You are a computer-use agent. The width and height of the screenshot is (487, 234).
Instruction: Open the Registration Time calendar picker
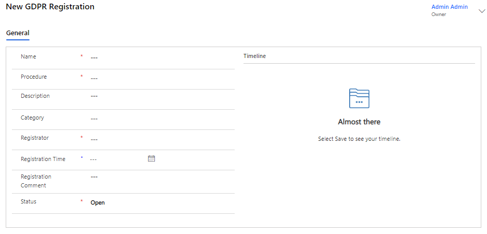(151, 158)
